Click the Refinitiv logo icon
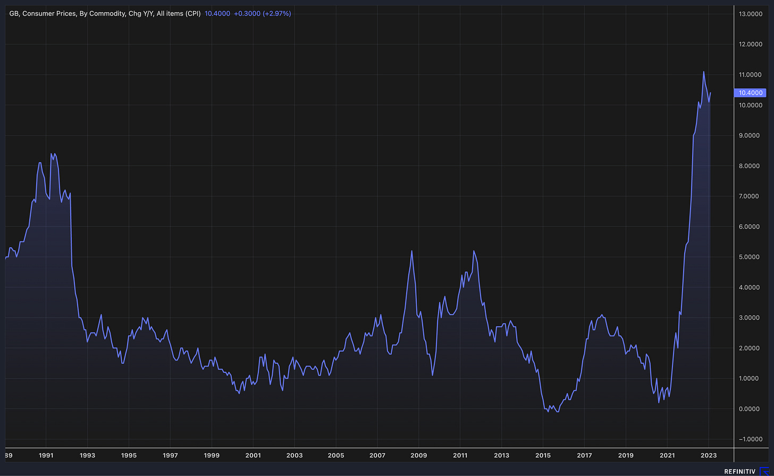 [764, 471]
